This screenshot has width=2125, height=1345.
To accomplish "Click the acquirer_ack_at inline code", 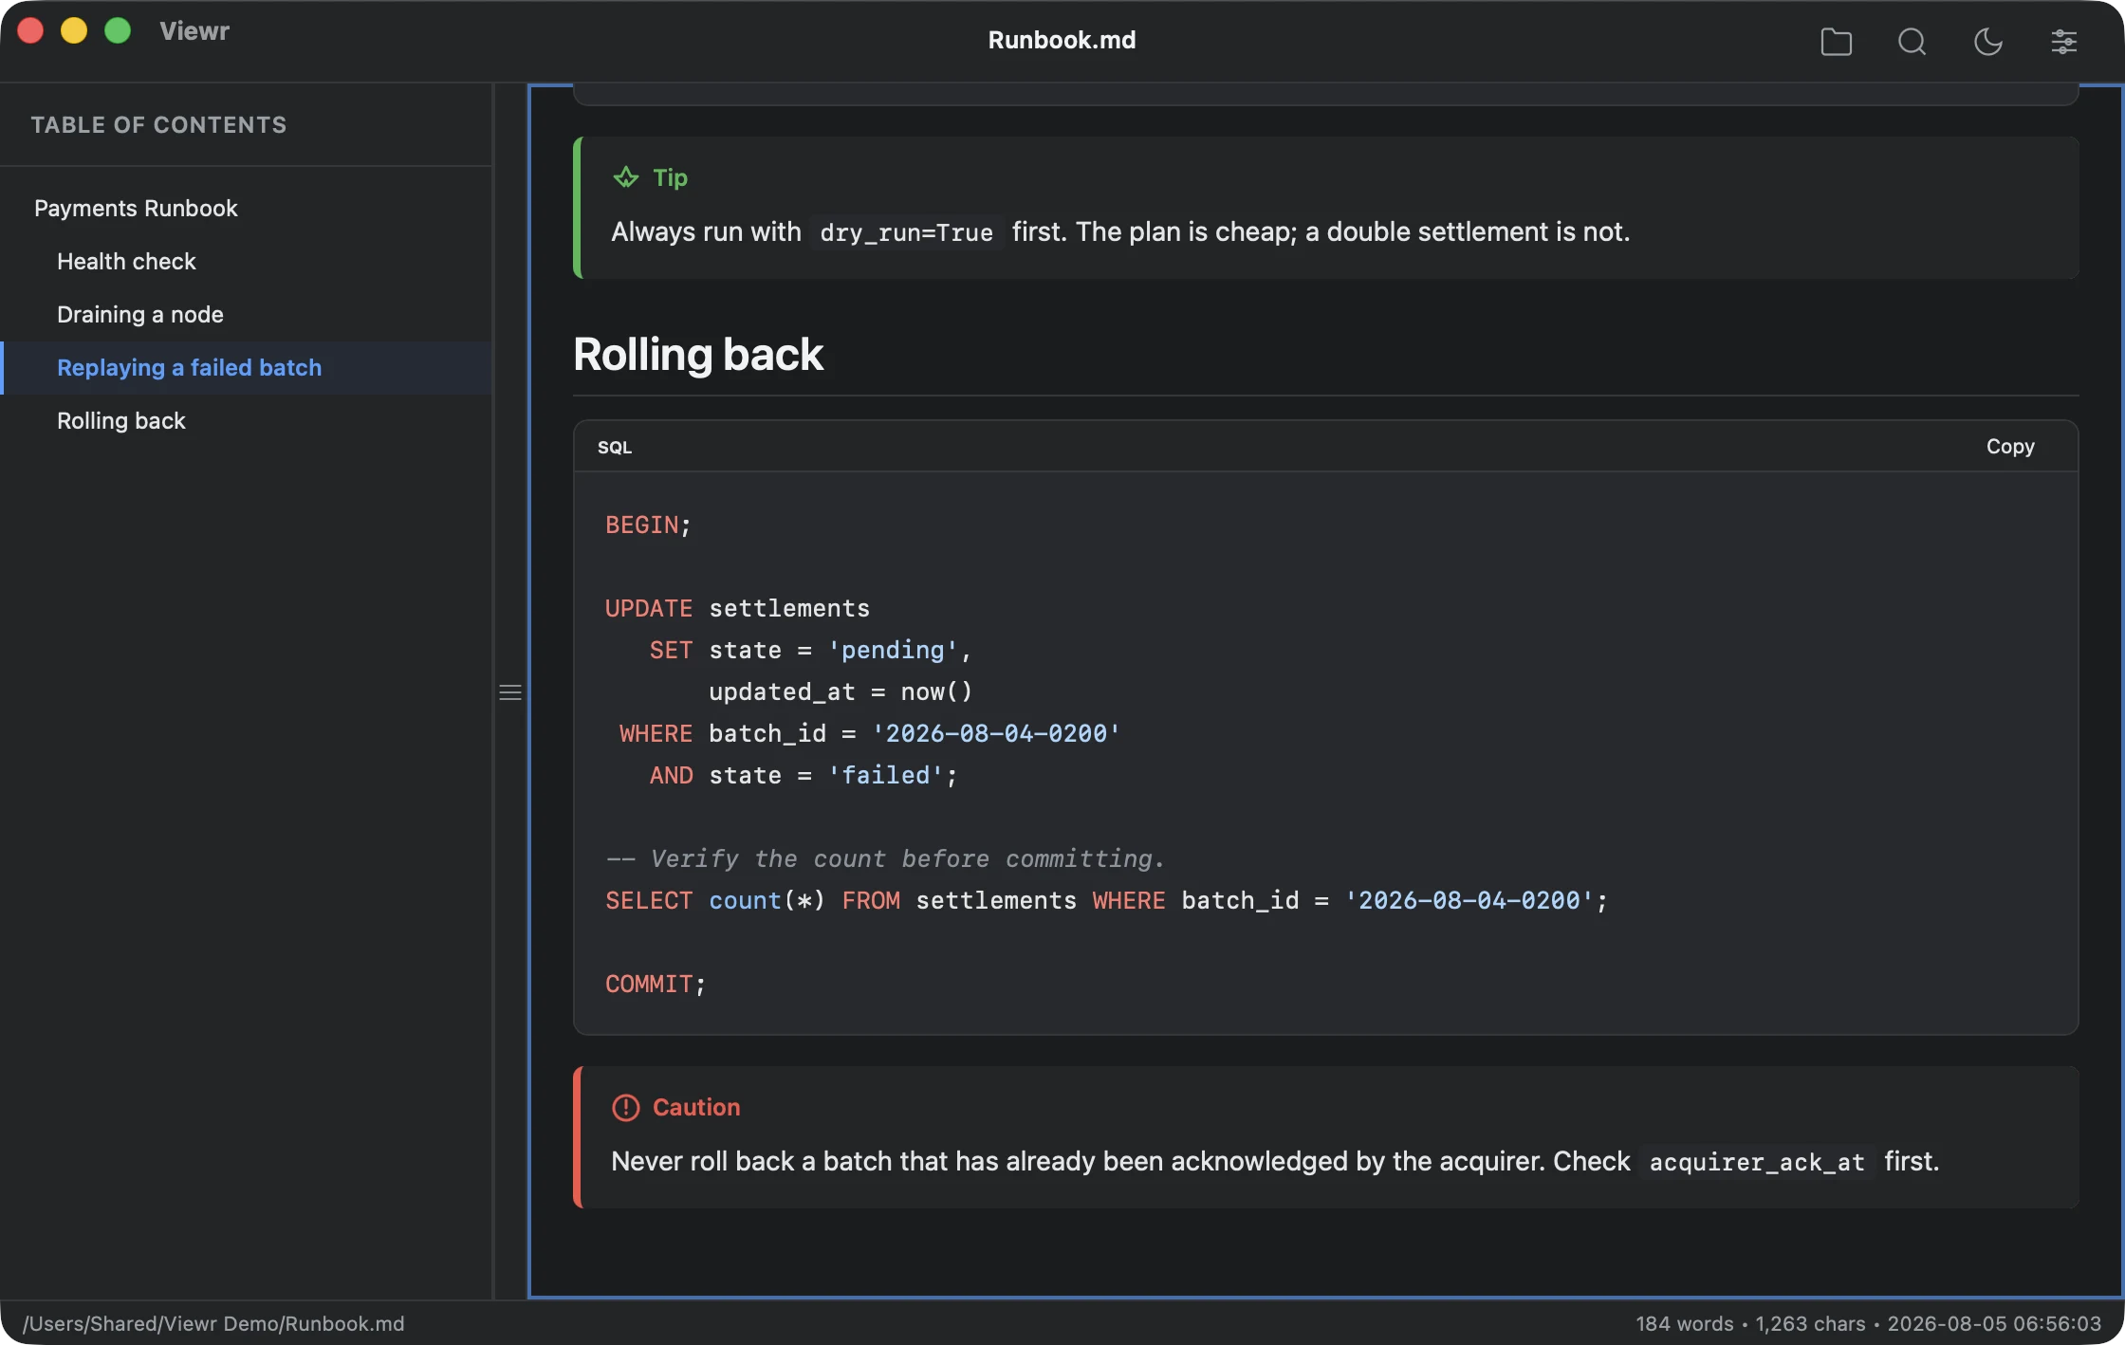I will click(1757, 1162).
